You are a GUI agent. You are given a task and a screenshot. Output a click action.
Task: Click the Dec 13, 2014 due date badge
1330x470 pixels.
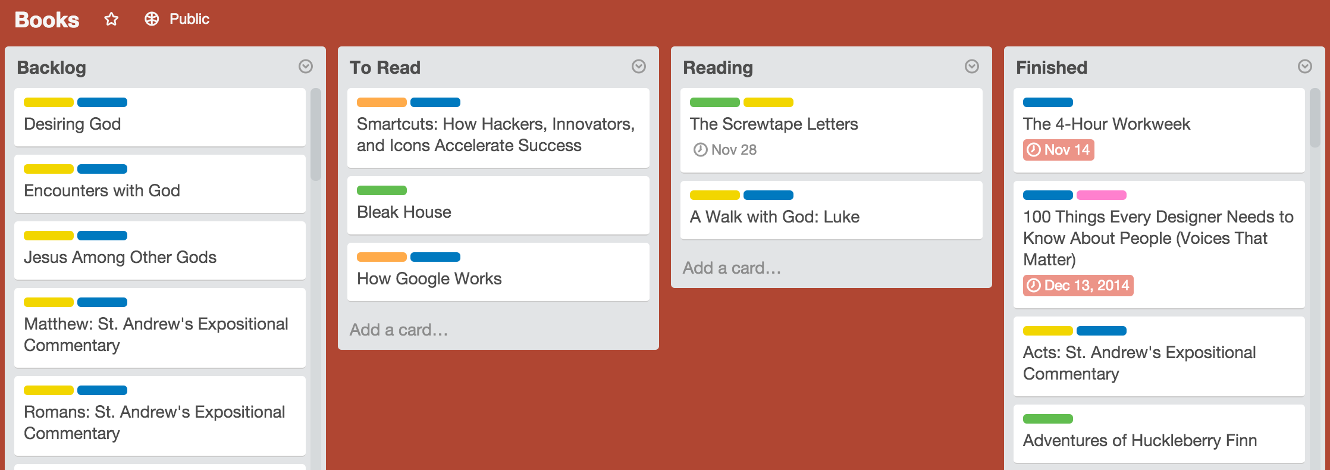pos(1078,285)
